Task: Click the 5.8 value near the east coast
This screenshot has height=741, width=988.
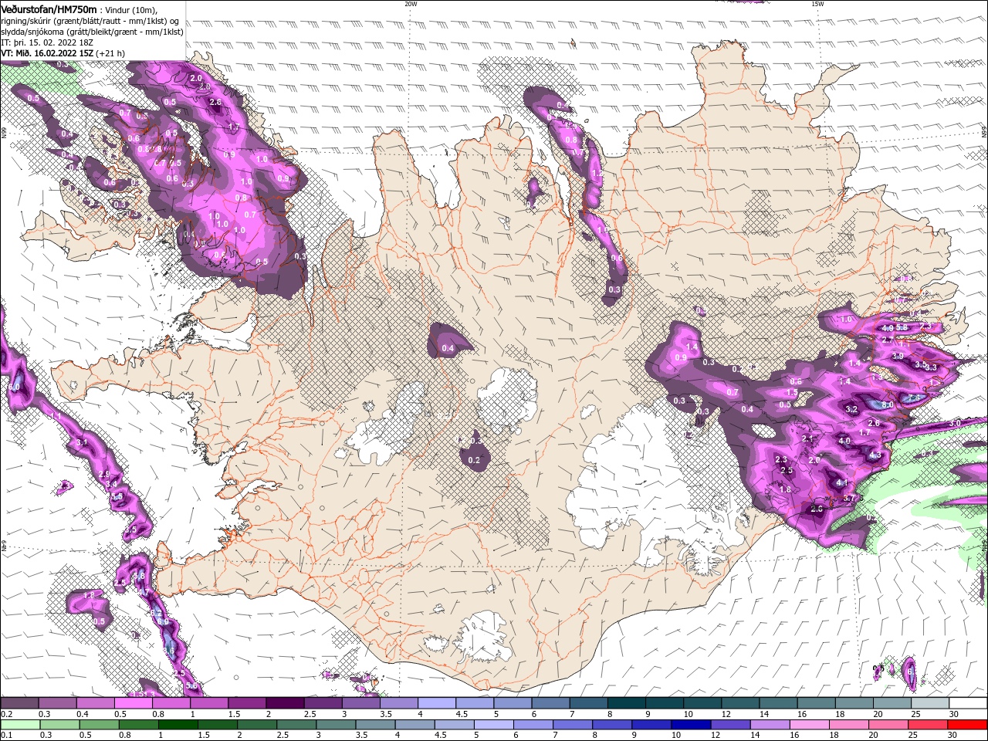Action: (x=902, y=327)
